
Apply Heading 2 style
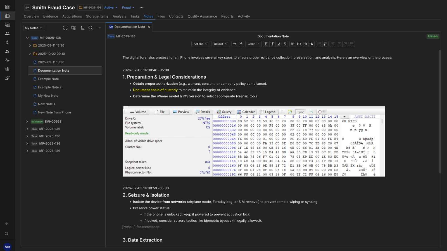click(299, 44)
